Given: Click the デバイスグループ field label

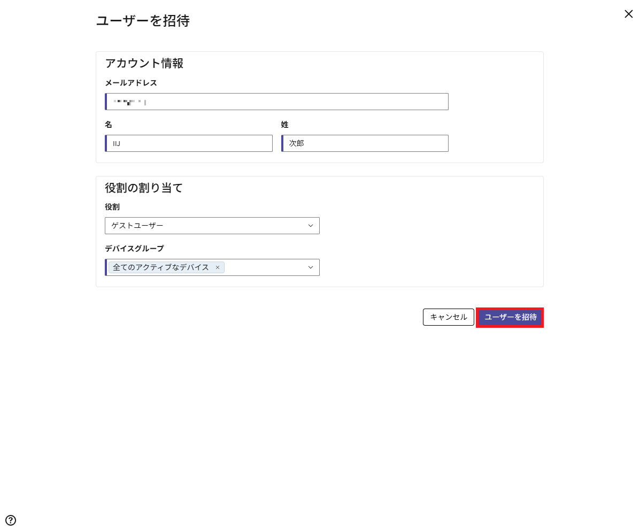Looking at the screenshot, I should click(134, 249).
